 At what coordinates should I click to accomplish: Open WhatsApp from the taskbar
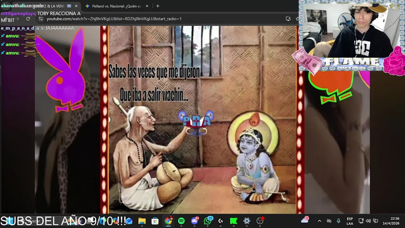[x=208, y=221]
